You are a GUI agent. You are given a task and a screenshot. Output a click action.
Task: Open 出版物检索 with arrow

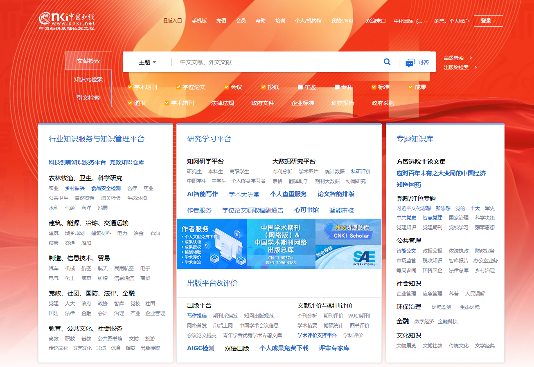(460, 67)
